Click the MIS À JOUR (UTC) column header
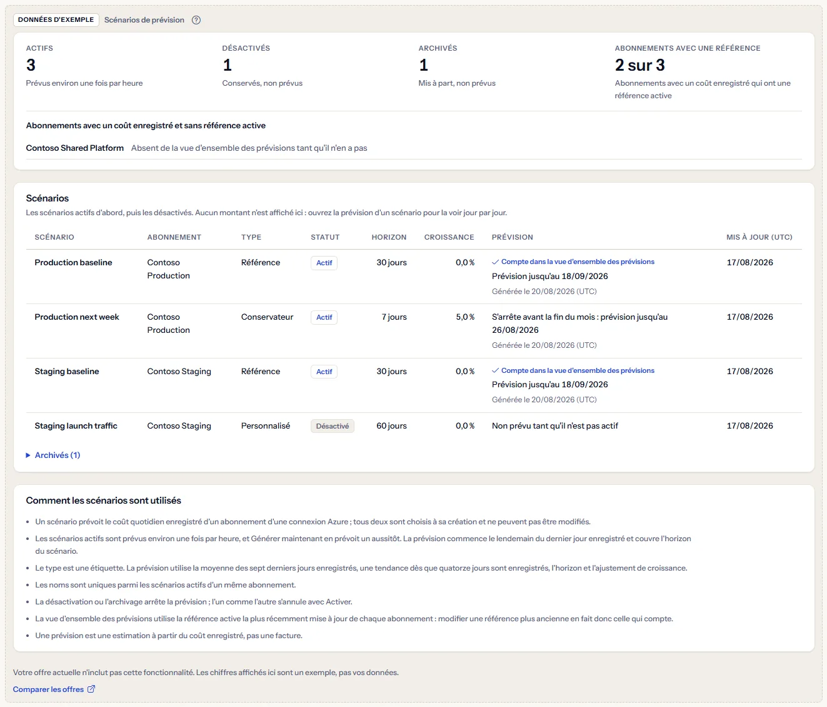Screen dimensions: 827x707 click(x=759, y=237)
